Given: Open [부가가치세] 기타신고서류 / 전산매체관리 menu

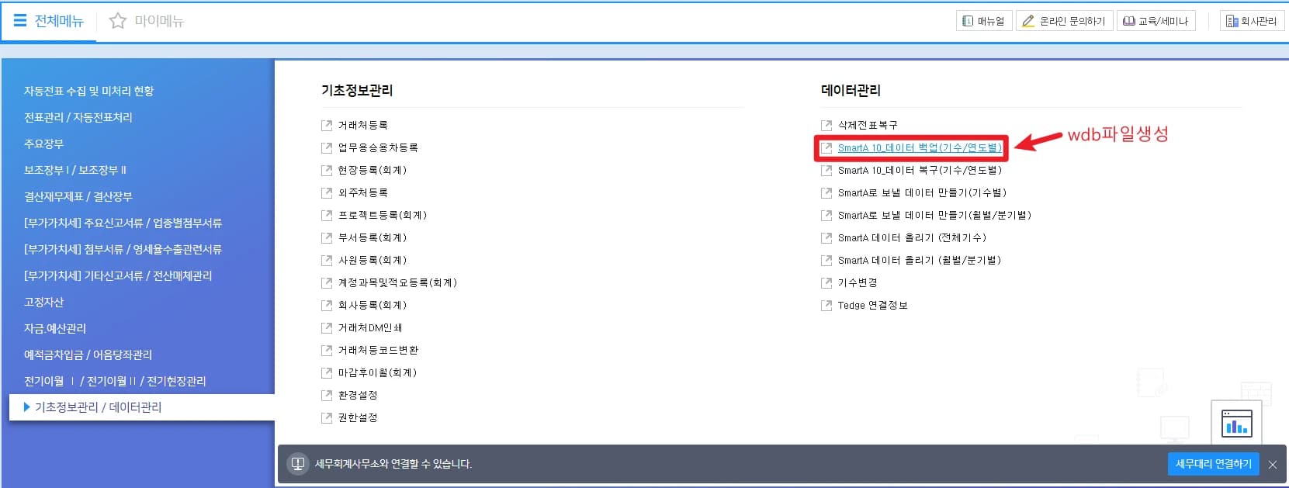Looking at the screenshot, I should pyautogui.click(x=118, y=275).
